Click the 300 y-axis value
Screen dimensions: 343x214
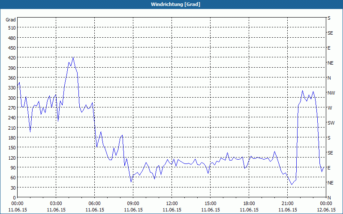[12, 98]
